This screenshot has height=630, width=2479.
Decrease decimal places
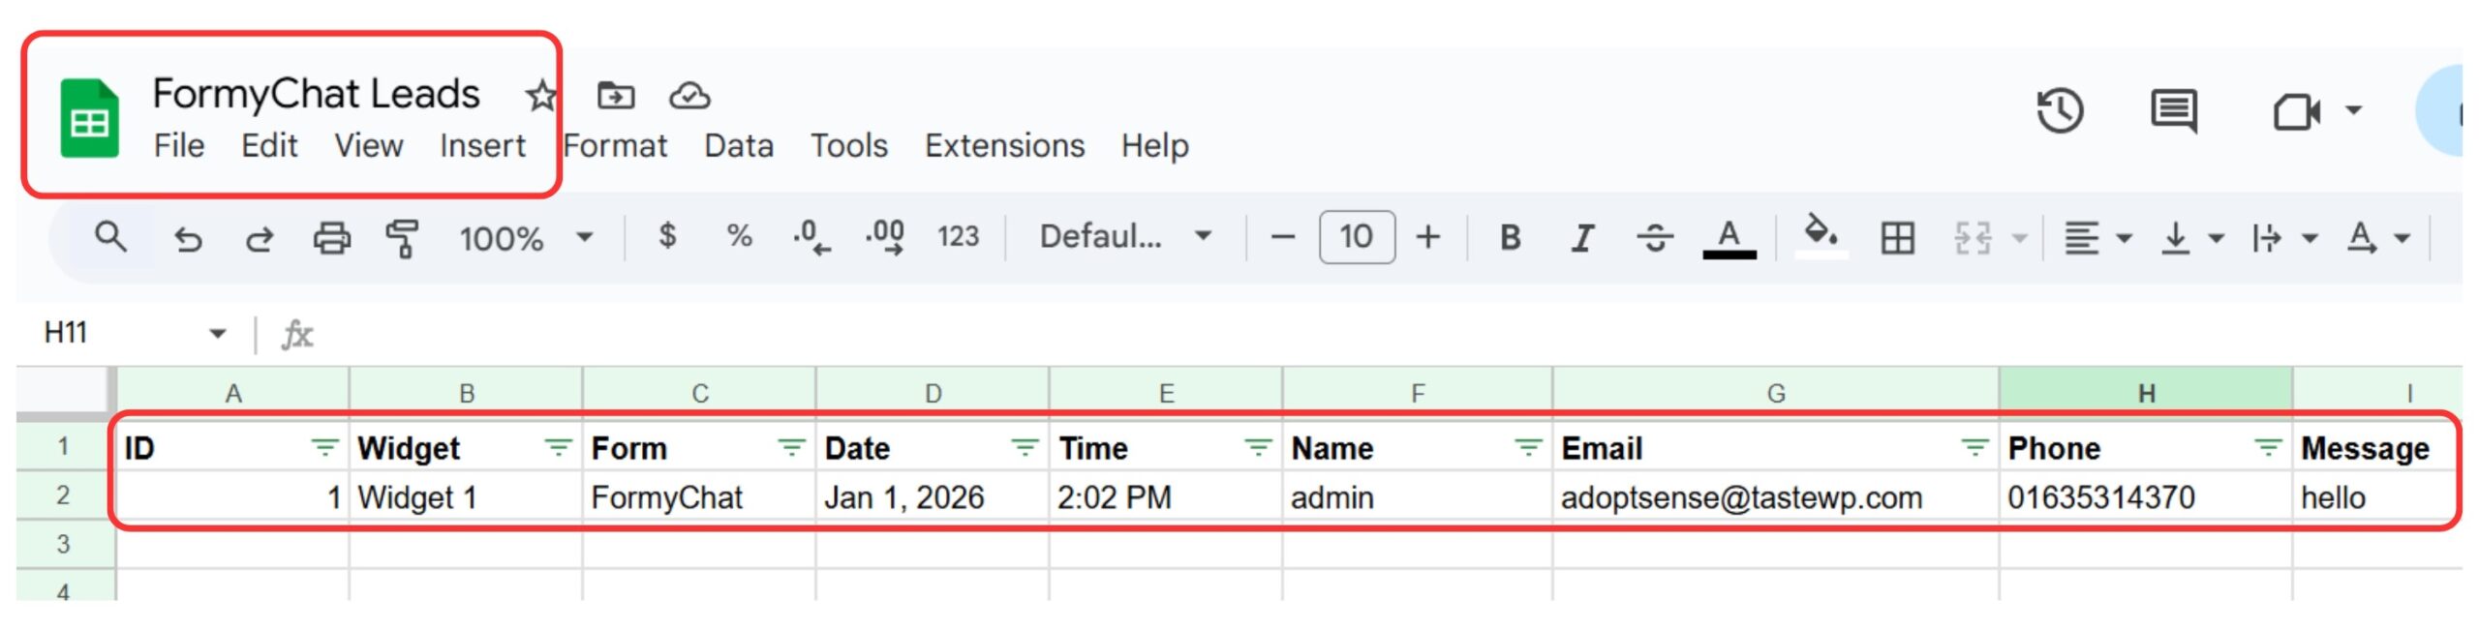[x=811, y=237]
